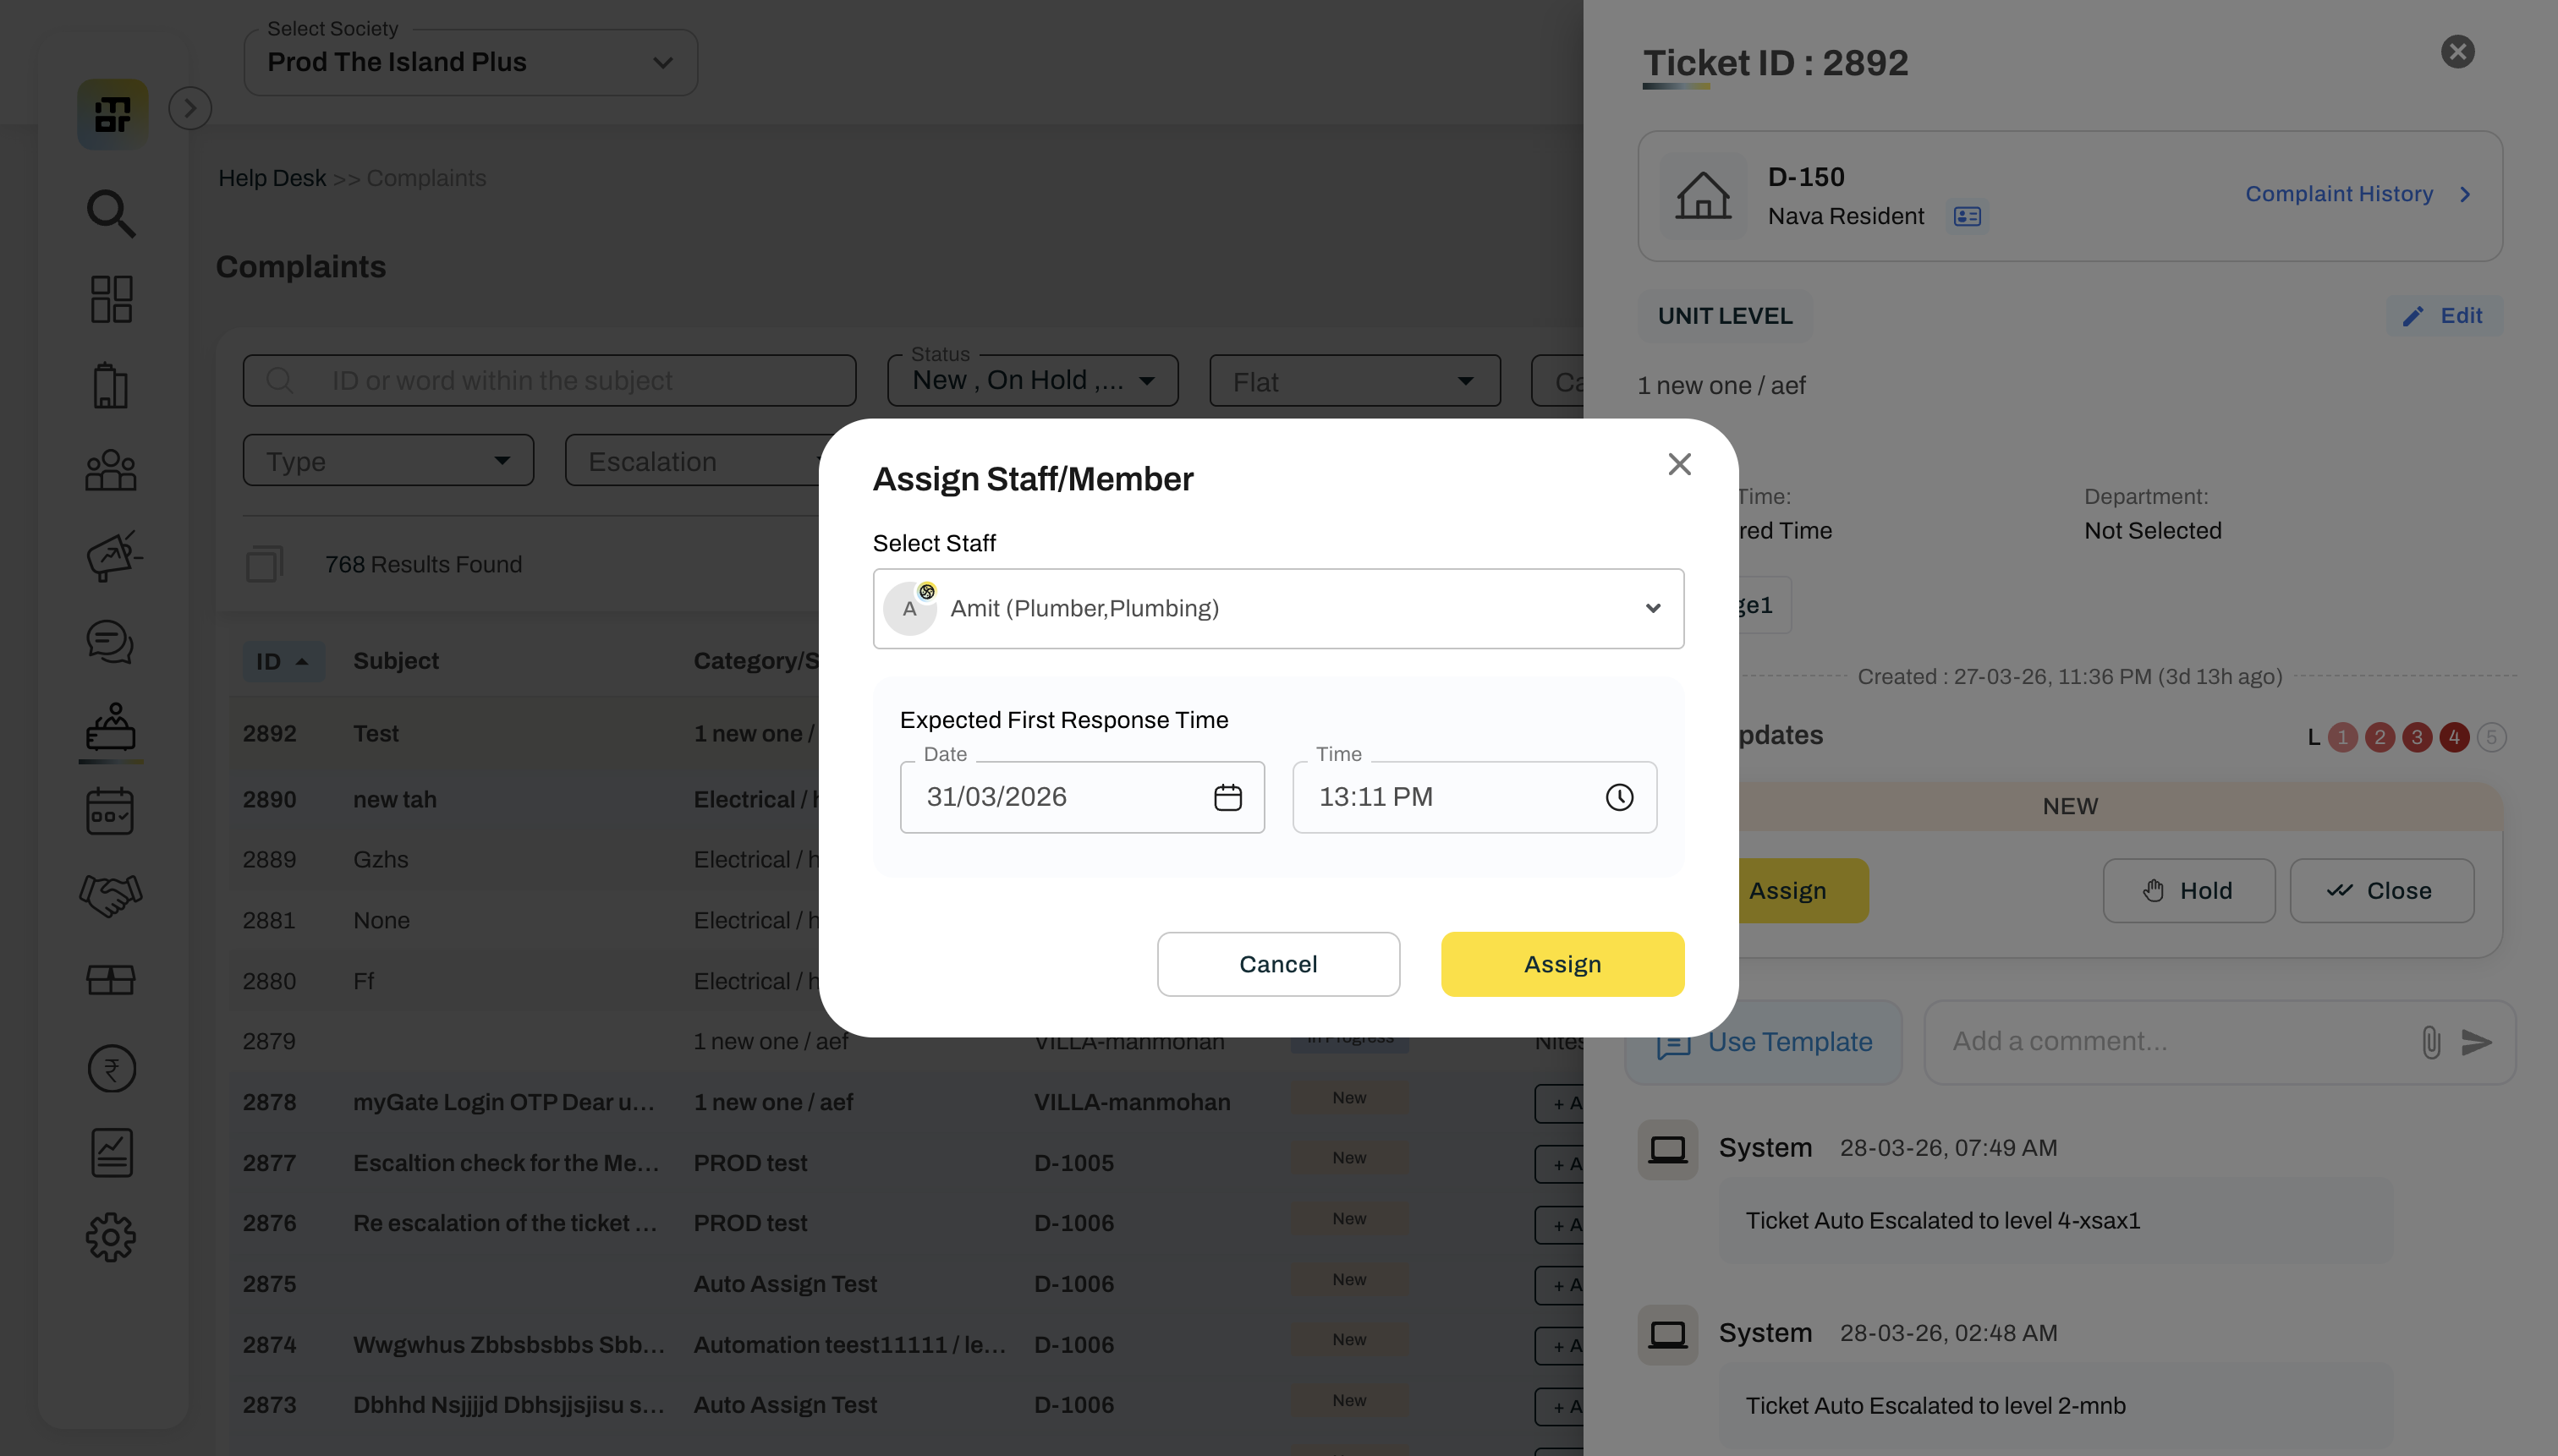Open the Select Society dropdown
The height and width of the screenshot is (1456, 2558).
point(471,63)
